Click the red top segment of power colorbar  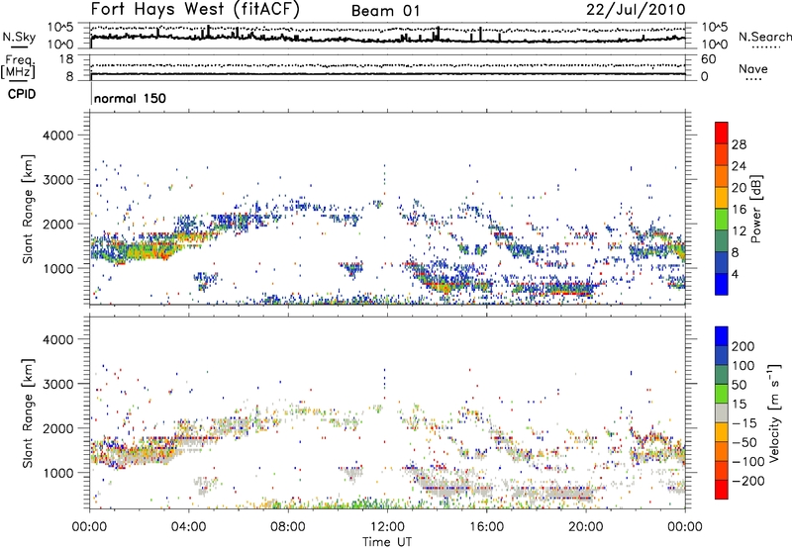(x=722, y=133)
